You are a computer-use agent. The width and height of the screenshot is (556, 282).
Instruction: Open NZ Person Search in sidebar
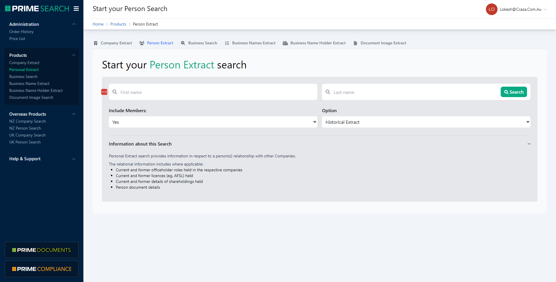pos(25,128)
